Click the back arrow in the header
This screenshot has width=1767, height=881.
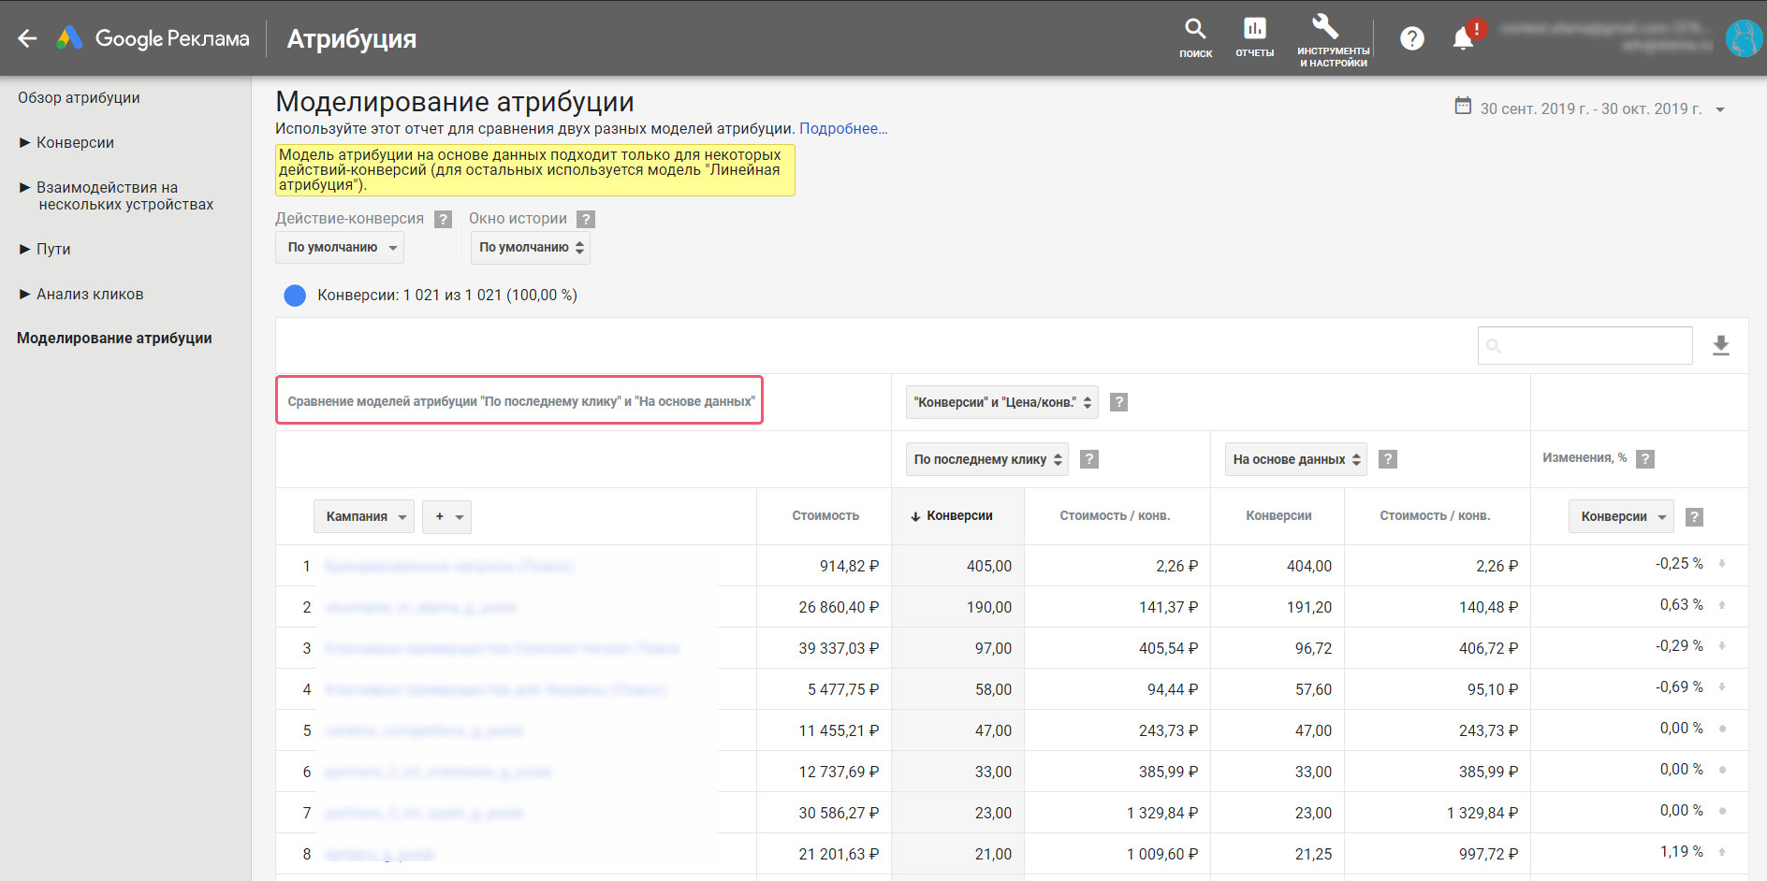point(27,38)
